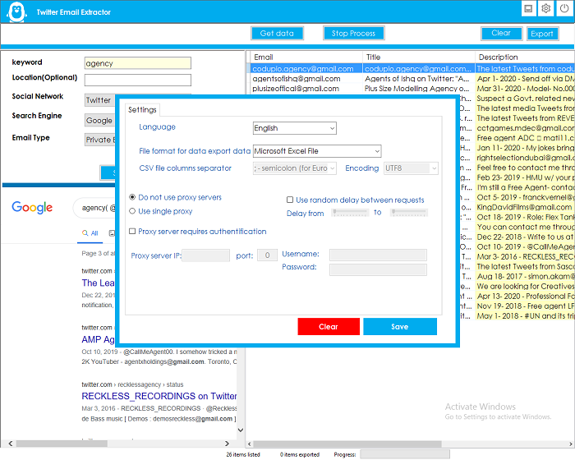Save the settings dialog
575x460 pixels.
click(400, 327)
